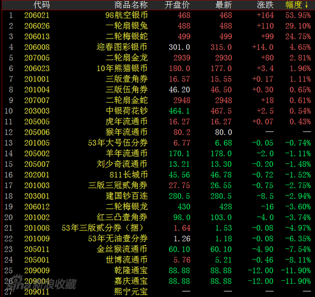Select the 二轮梅银蛇 product name
The height and width of the screenshot is (297, 315).
tap(127, 37)
